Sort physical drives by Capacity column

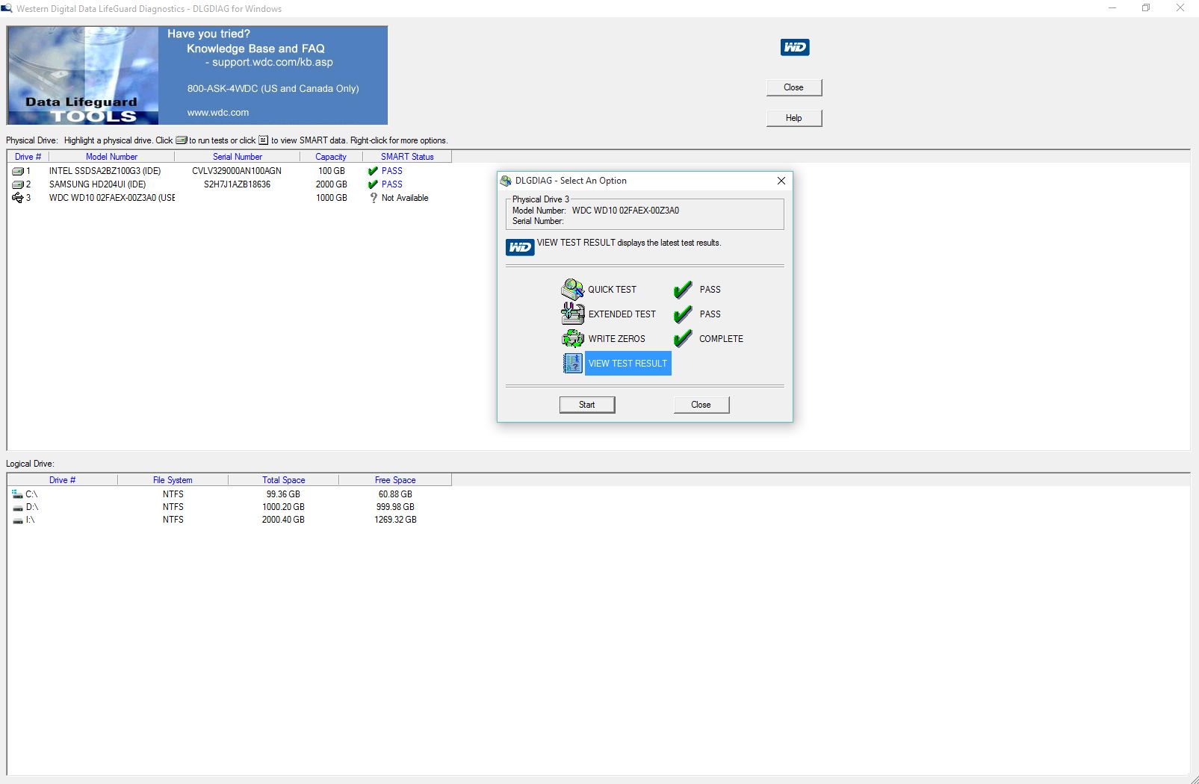coord(331,157)
